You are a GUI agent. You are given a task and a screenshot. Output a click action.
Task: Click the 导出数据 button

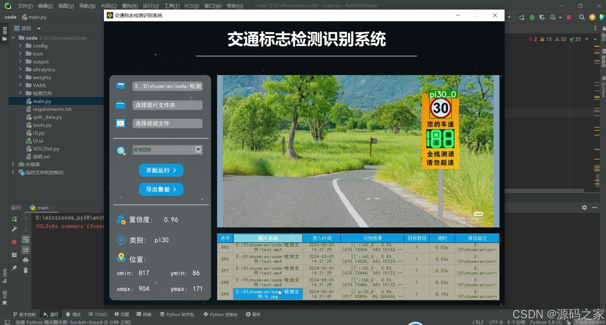click(161, 189)
